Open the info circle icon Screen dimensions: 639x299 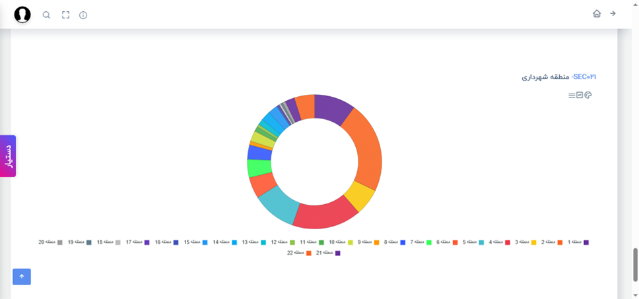point(83,15)
